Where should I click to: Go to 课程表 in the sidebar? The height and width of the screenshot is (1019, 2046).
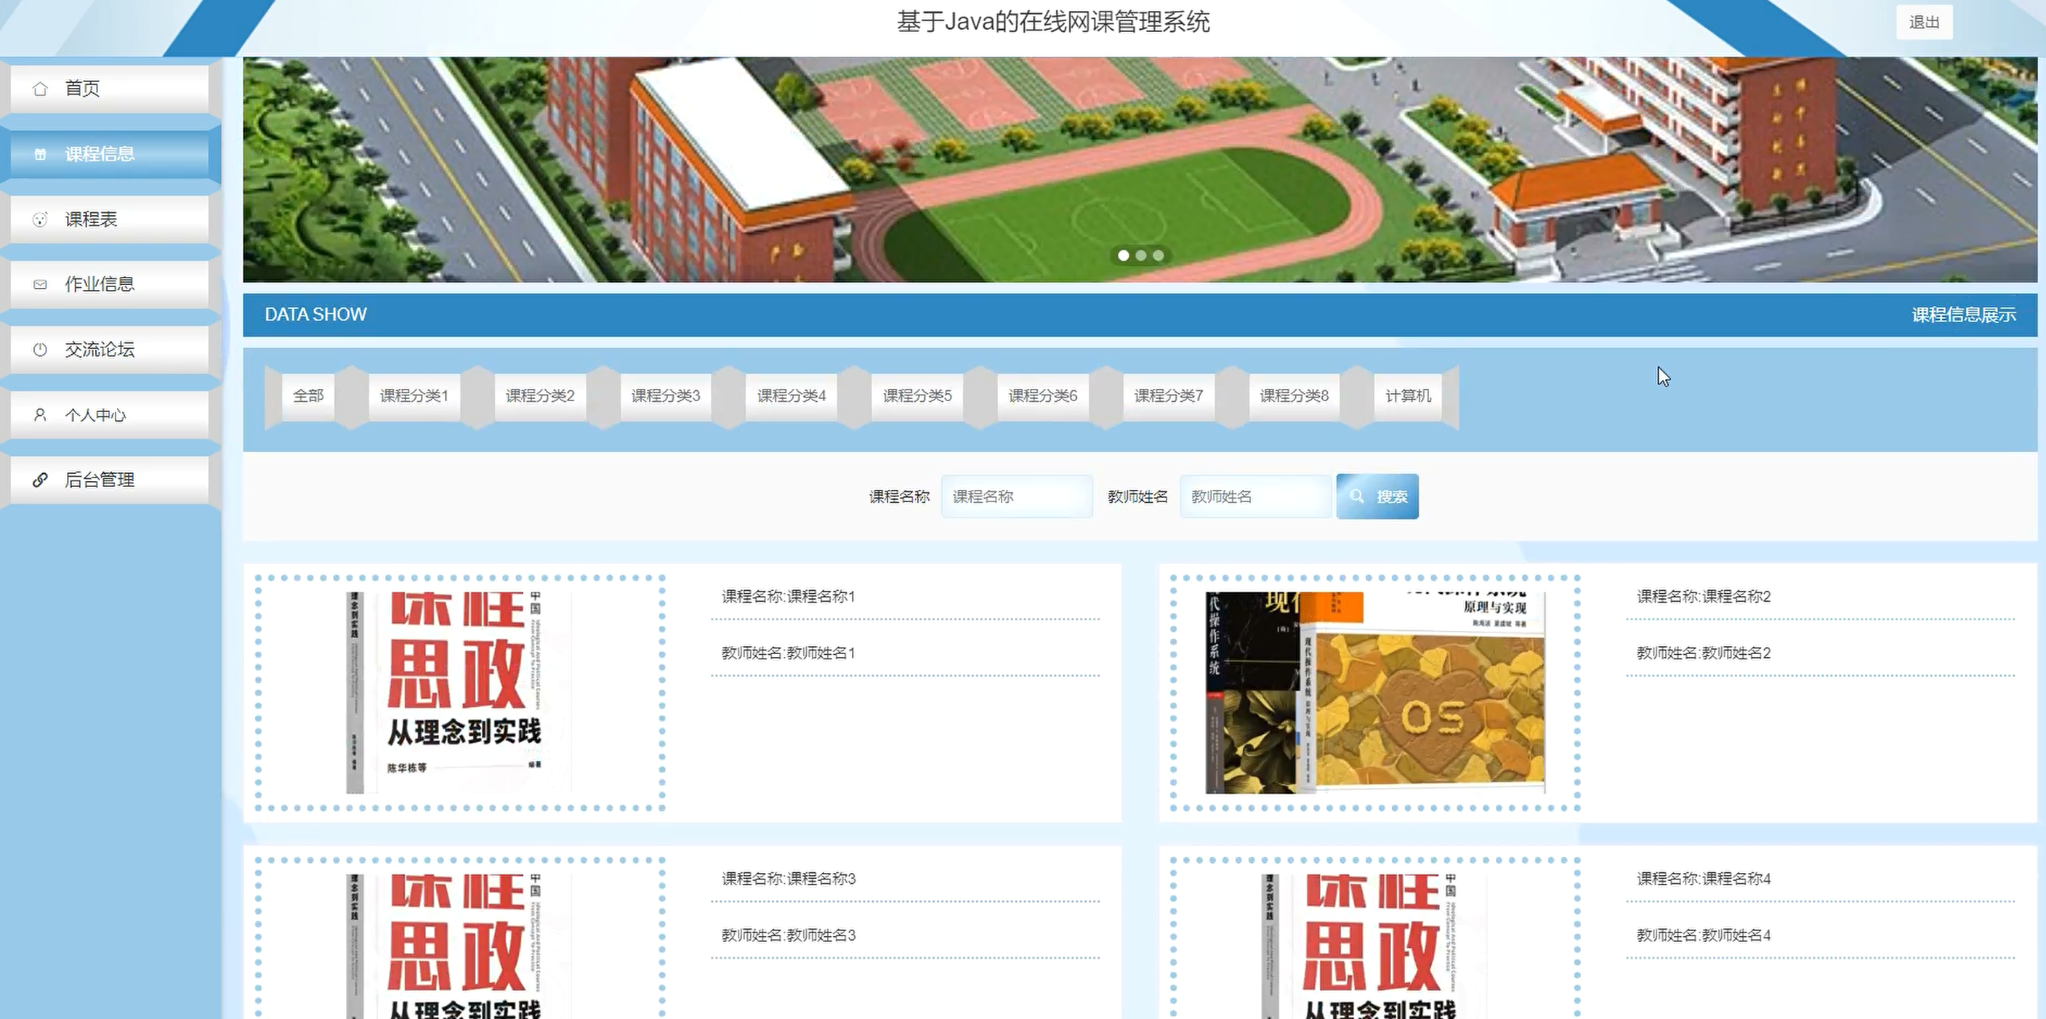(x=110, y=219)
